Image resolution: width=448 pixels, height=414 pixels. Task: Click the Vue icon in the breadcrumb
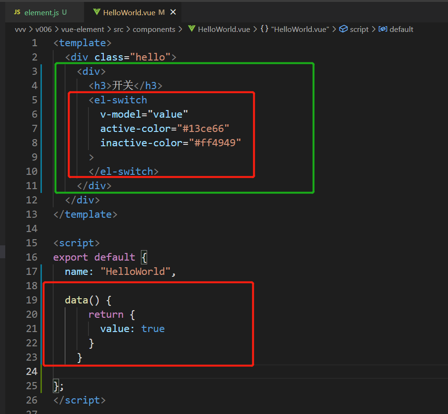[192, 29]
